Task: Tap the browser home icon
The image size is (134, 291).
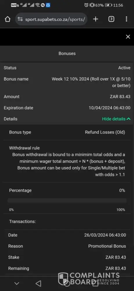Action: point(8,19)
